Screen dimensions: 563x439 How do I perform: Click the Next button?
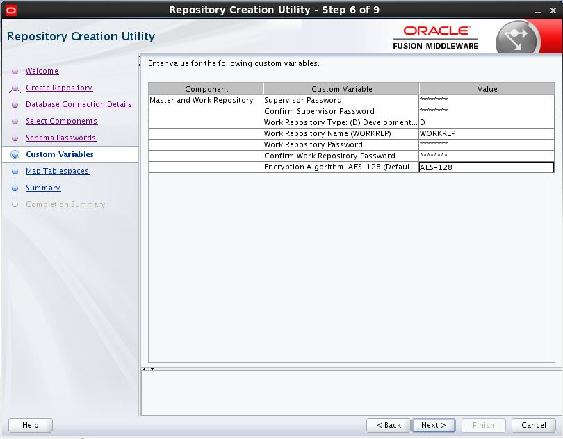click(432, 425)
